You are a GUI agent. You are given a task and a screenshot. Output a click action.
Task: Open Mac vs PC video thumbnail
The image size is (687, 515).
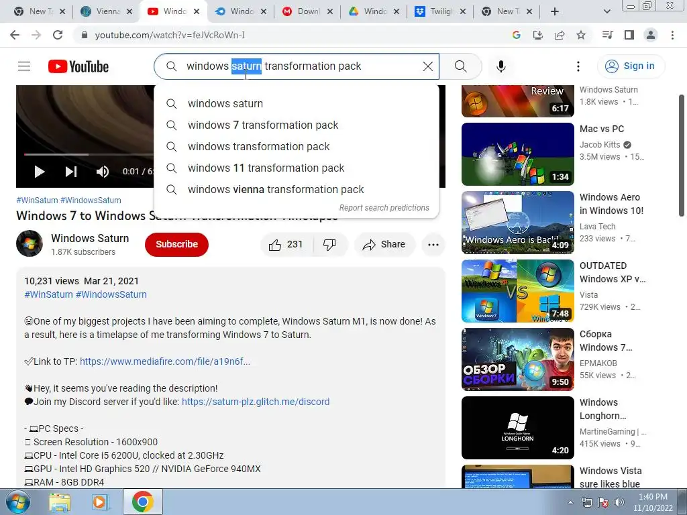(517, 154)
